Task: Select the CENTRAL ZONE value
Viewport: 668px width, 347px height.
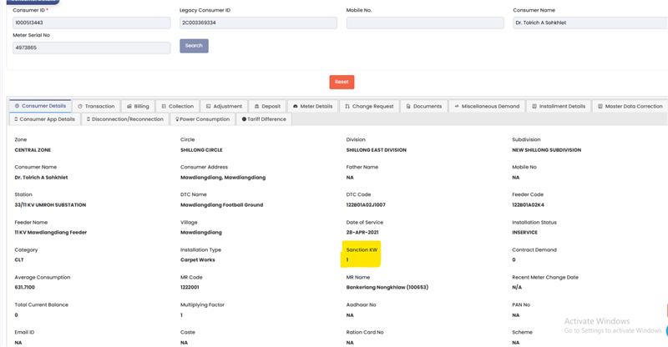Action: [33, 150]
